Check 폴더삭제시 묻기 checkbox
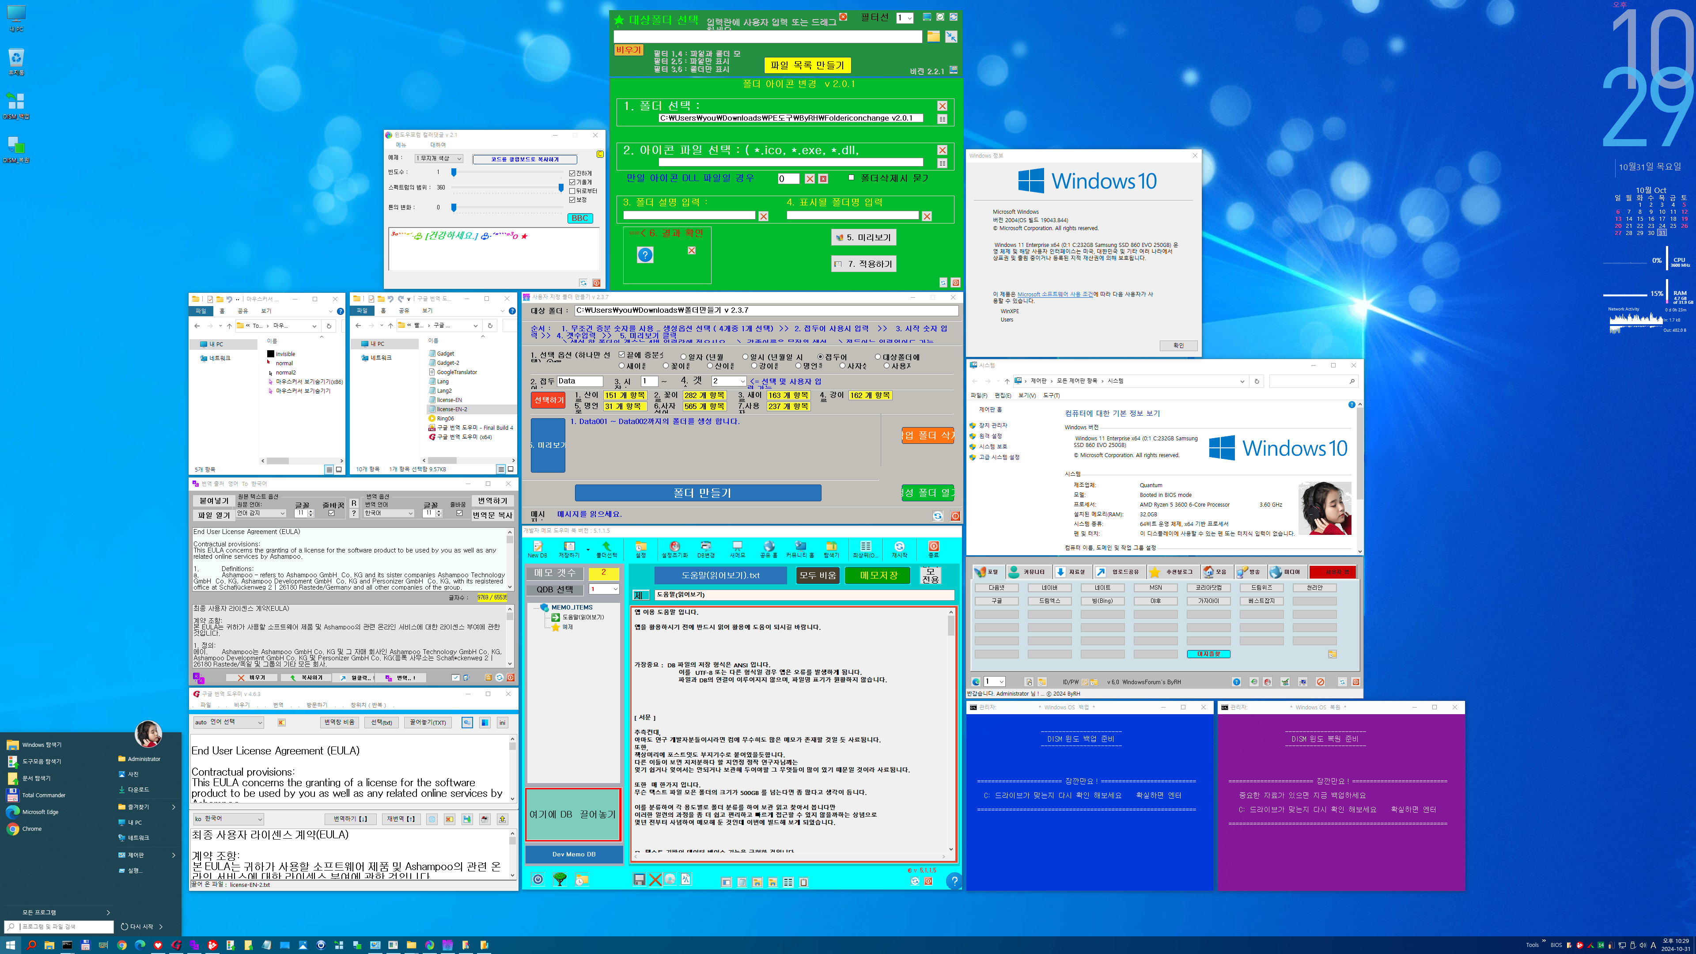 coord(851,178)
